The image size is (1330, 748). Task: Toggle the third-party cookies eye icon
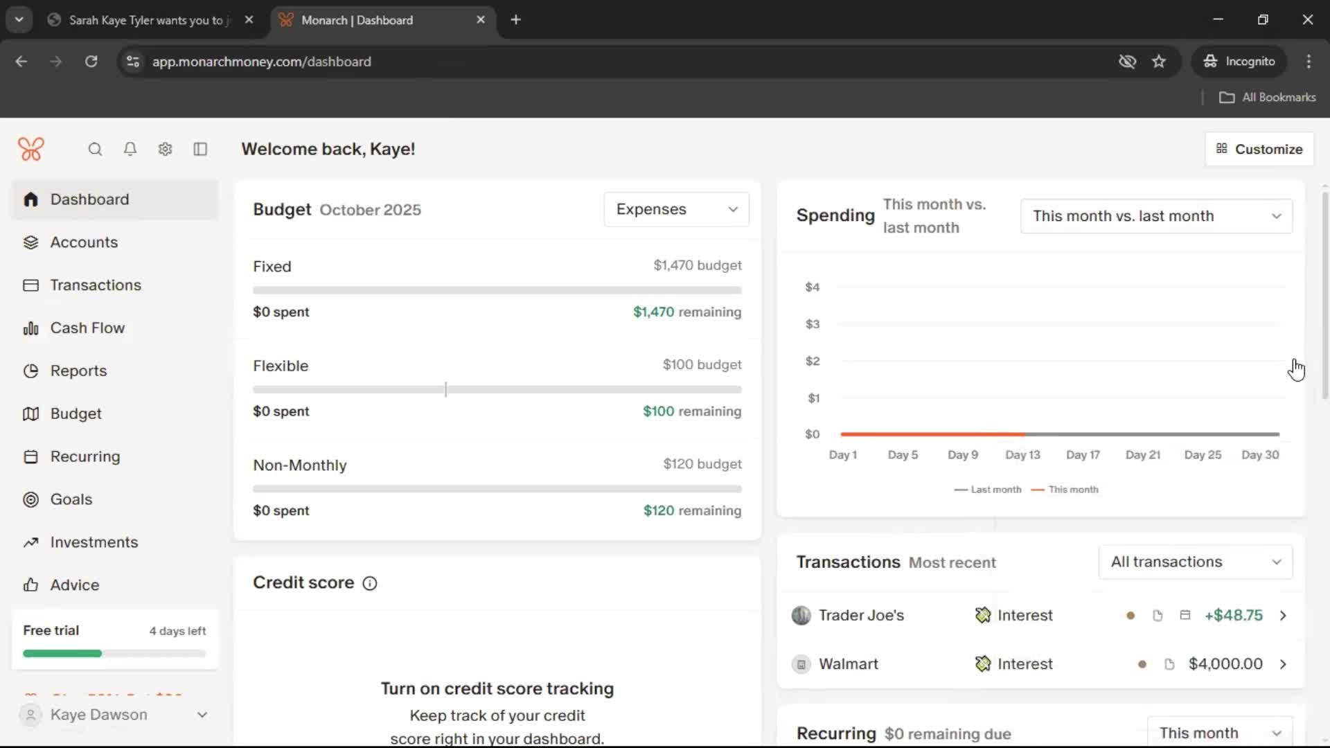point(1127,62)
